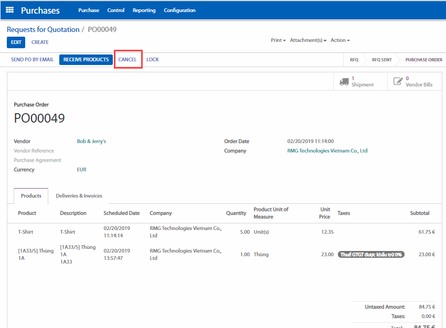Screen dimensions: 446x328
Task: Go to Requests for Quotation breadcrumb
Action: click(43, 29)
